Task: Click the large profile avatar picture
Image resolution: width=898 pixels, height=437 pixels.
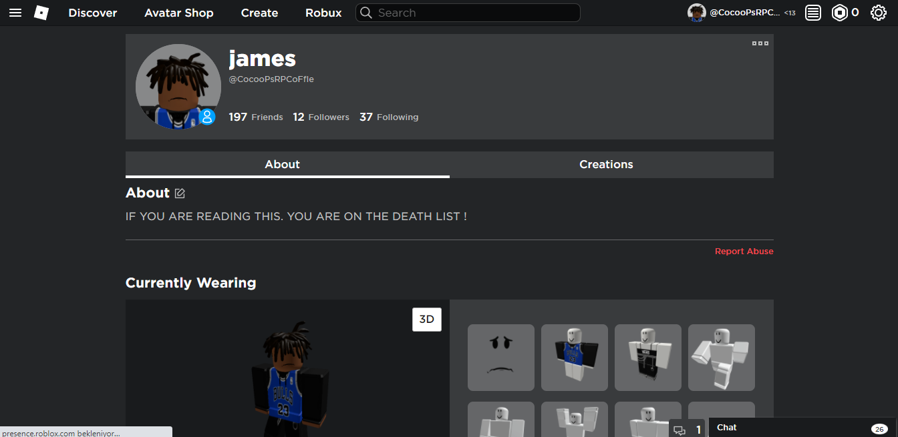Action: [178, 87]
